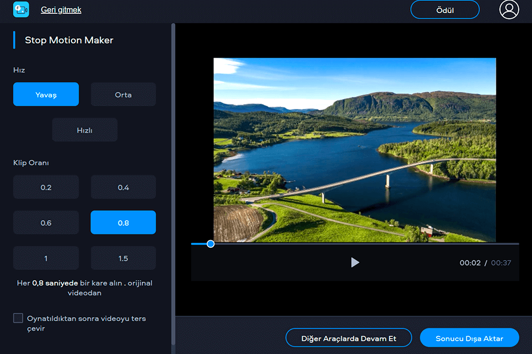The height and width of the screenshot is (354, 532).
Task: Choose 'Hızlı' speed option
Action: (x=85, y=130)
